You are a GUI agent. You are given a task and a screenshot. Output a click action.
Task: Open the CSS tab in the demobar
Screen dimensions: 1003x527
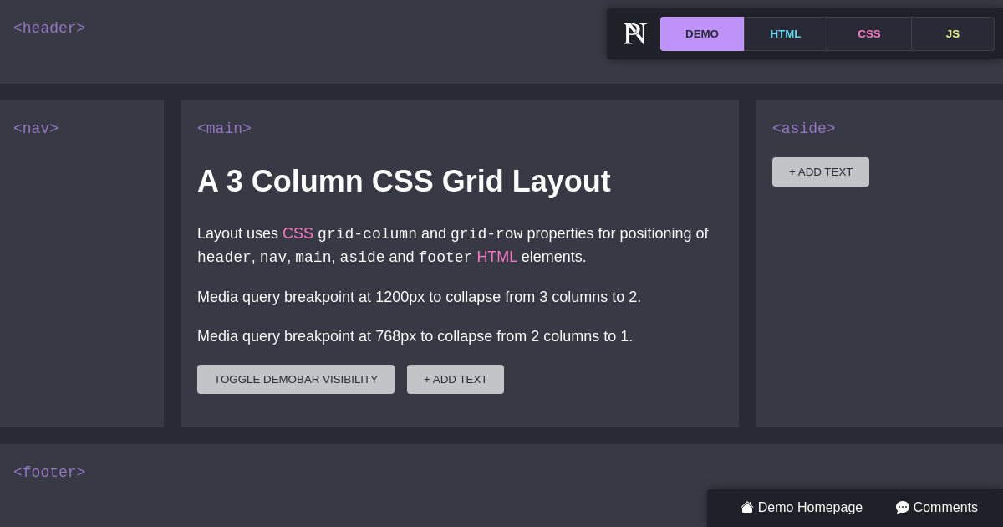pyautogui.click(x=869, y=33)
